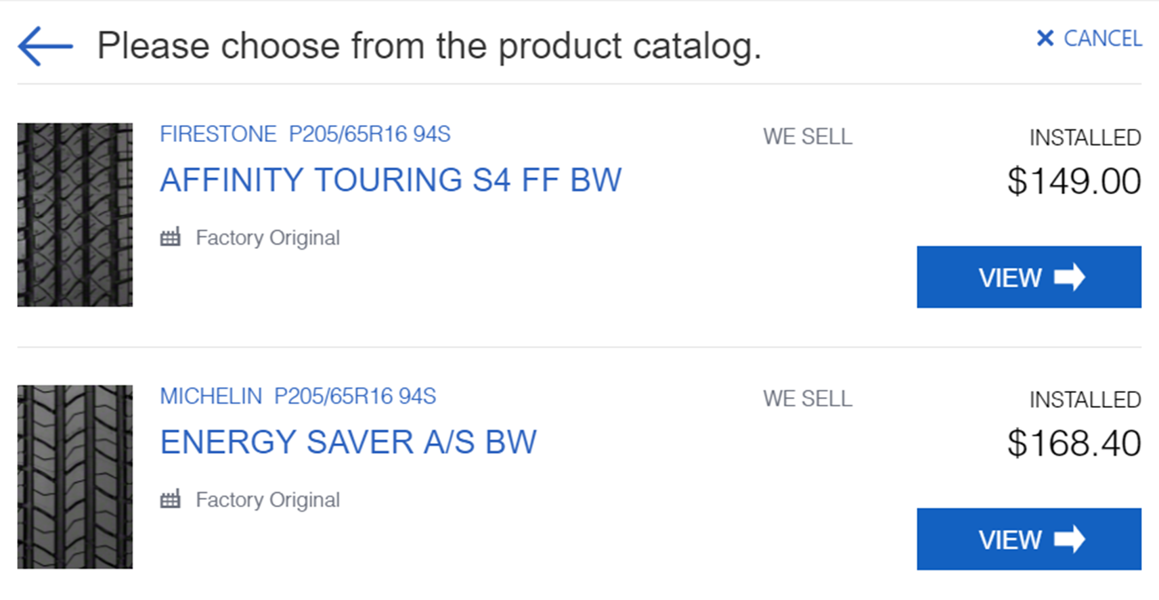Go back using the left arrow icon
The width and height of the screenshot is (1159, 600).
coord(45,46)
